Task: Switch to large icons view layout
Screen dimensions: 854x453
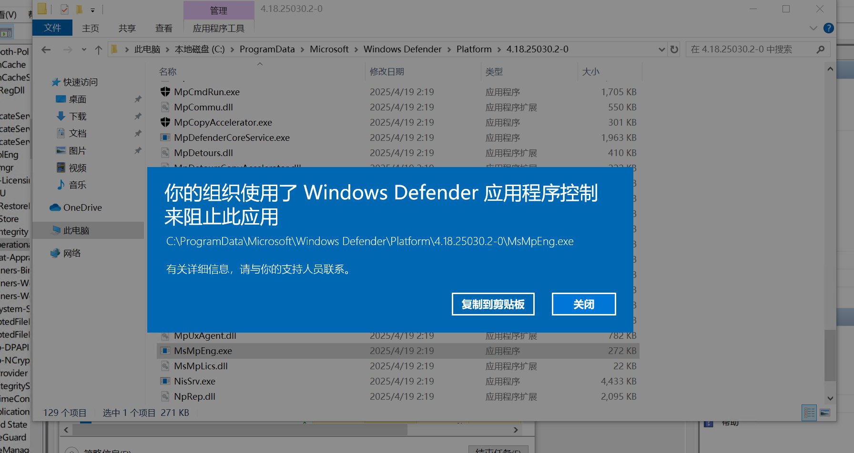Action: 825,413
